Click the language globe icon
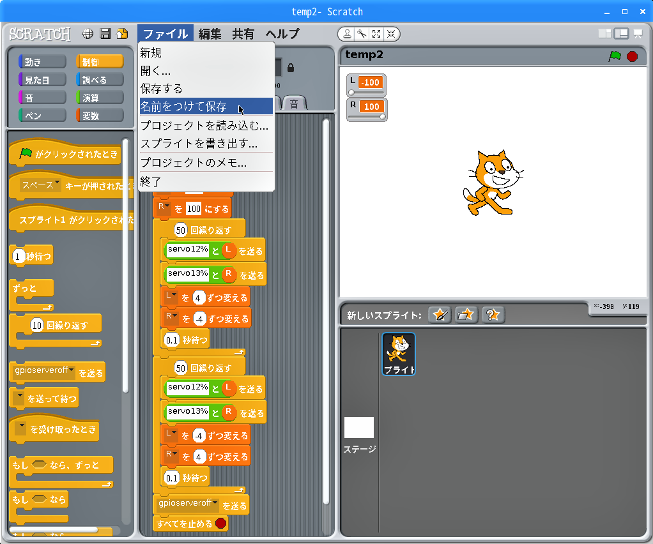Screen dimensions: 653x544 tap(88, 34)
